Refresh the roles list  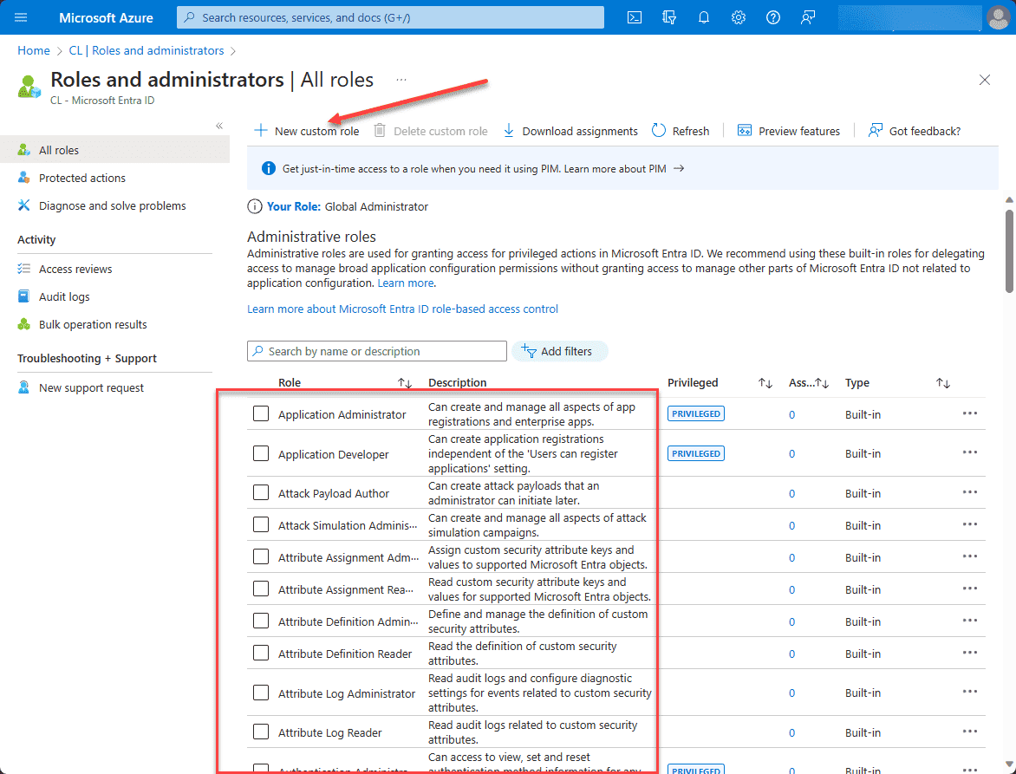[681, 131]
